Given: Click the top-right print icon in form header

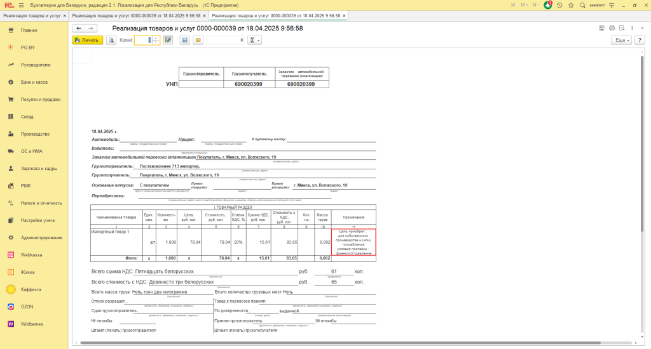Looking at the screenshot, I should pyautogui.click(x=612, y=28).
